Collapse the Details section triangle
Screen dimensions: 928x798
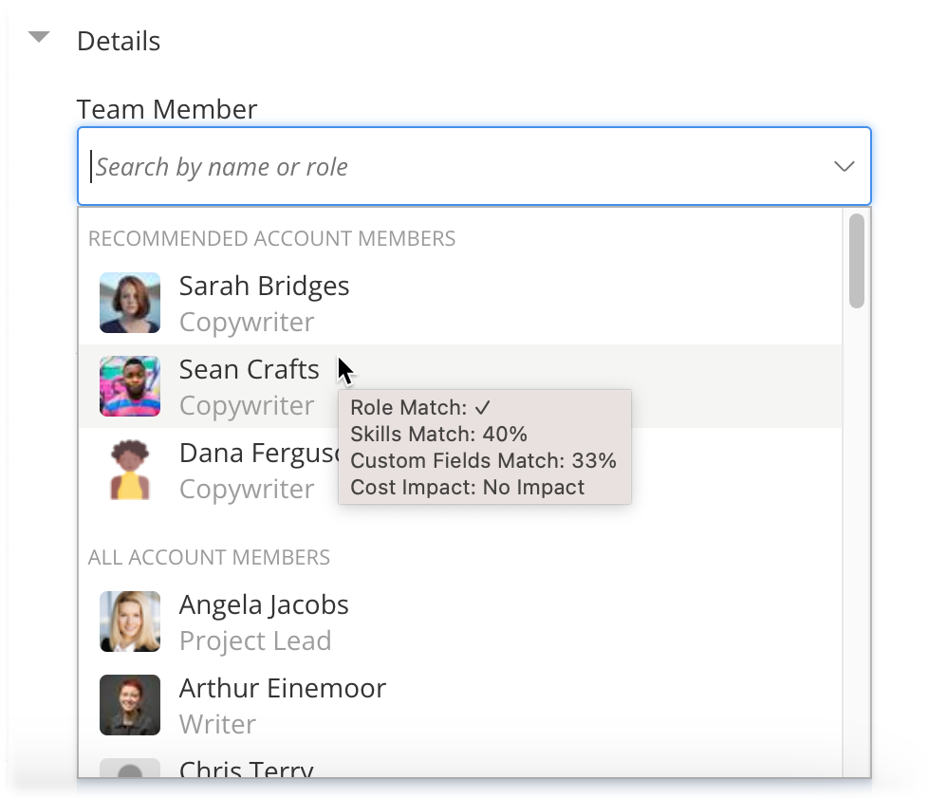[x=39, y=37]
